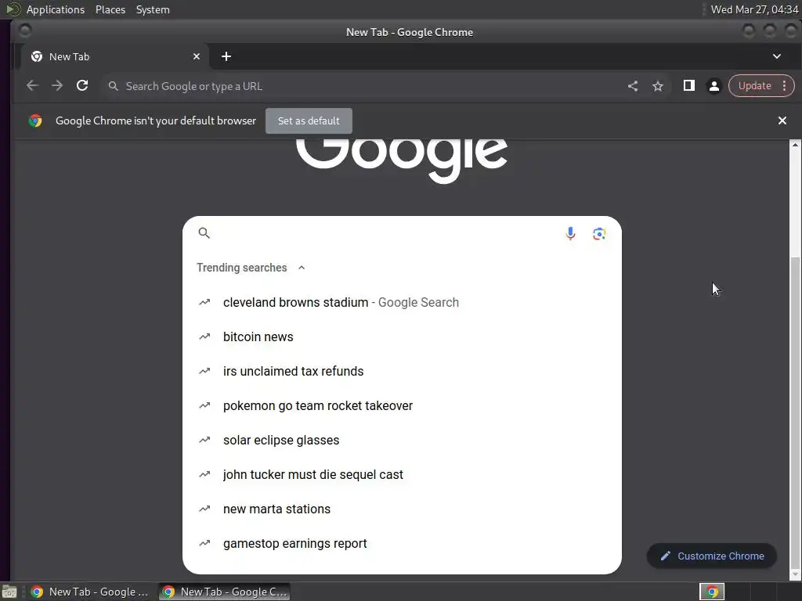The width and height of the screenshot is (802, 601).
Task: Search cleveland browns stadium suggestion
Action: pyautogui.click(x=402, y=303)
